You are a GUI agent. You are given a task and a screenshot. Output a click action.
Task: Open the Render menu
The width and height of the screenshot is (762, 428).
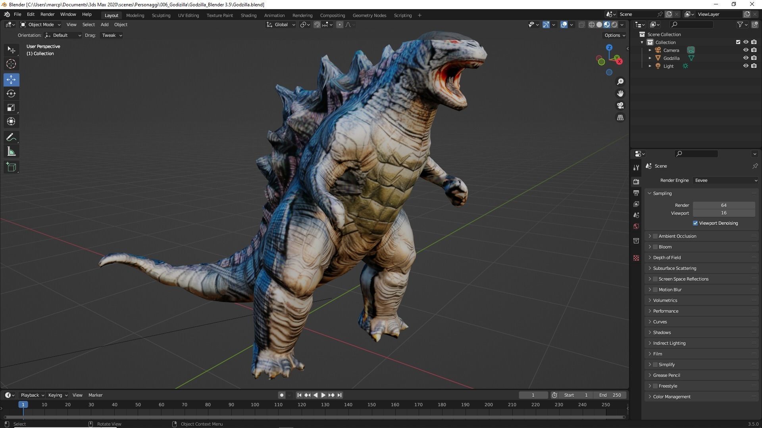[47, 14]
